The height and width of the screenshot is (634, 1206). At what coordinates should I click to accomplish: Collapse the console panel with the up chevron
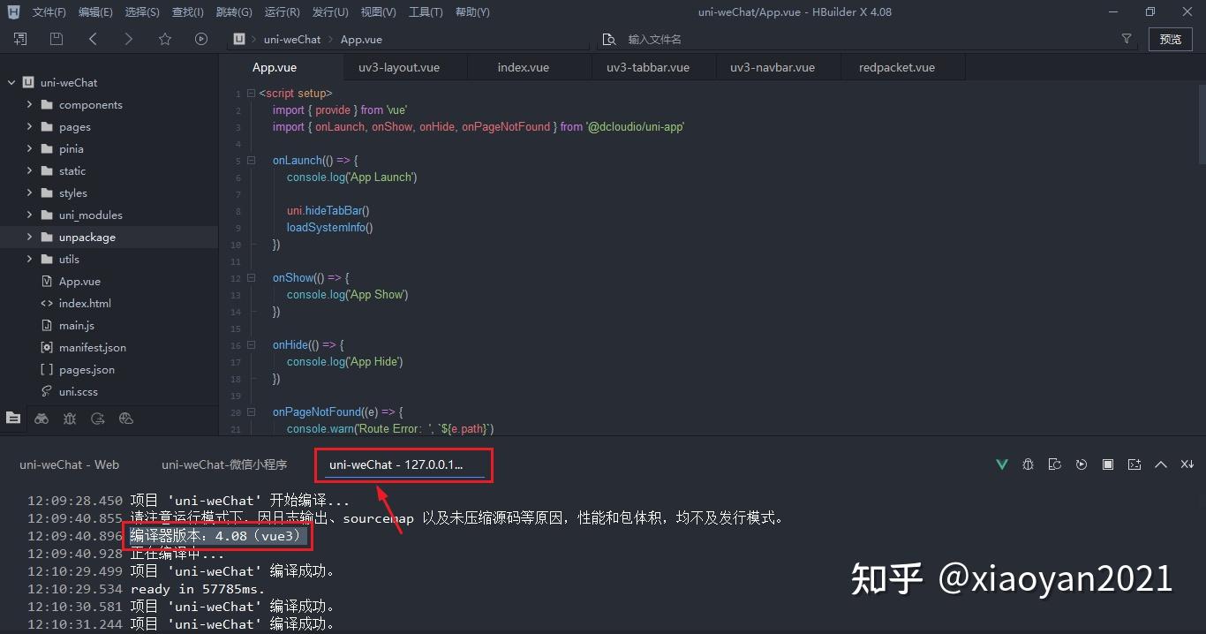coord(1160,464)
